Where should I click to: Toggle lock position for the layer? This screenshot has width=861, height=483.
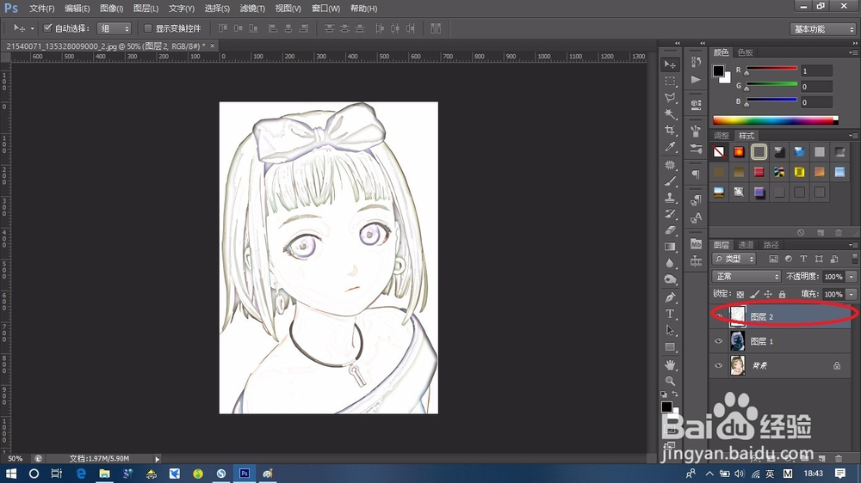(768, 295)
